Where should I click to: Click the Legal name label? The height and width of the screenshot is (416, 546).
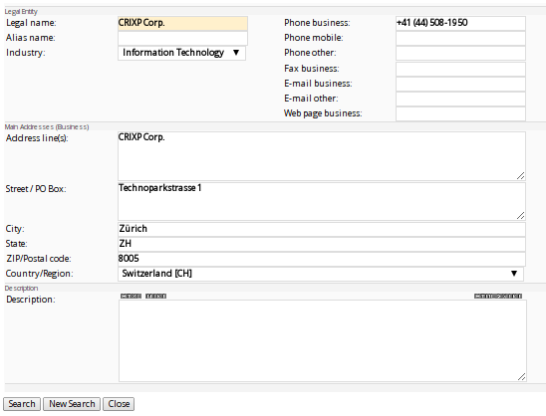coord(31,23)
